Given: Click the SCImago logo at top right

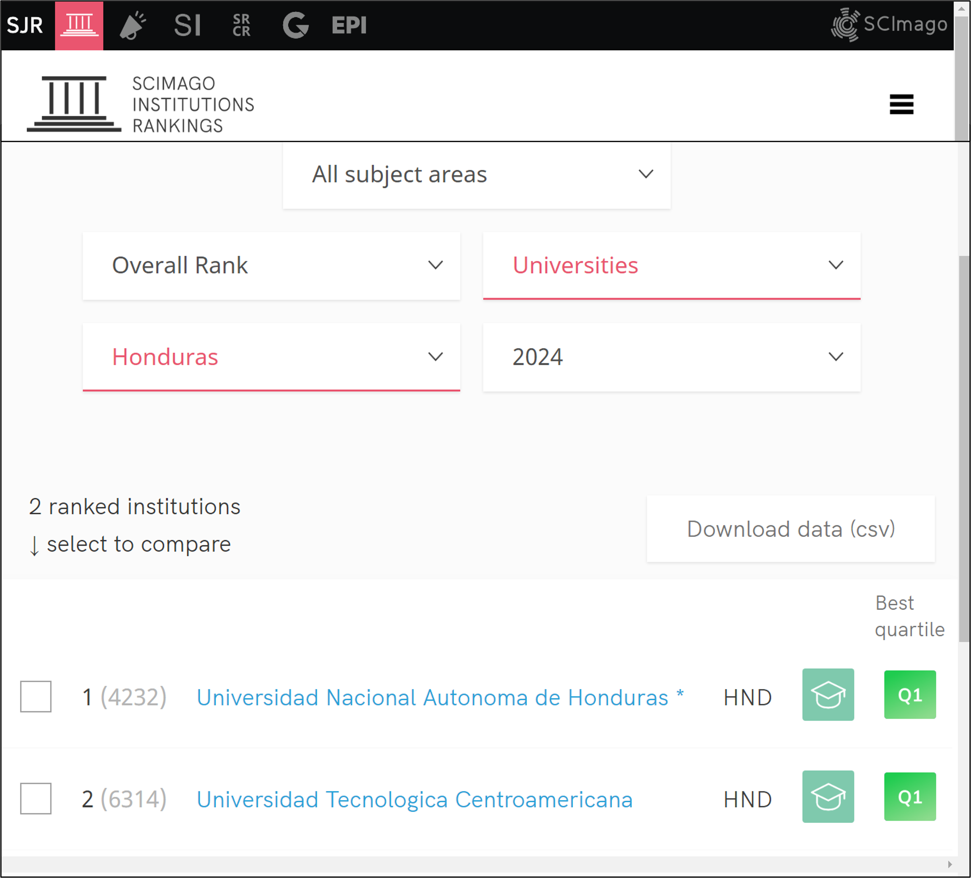Looking at the screenshot, I should pos(889,25).
